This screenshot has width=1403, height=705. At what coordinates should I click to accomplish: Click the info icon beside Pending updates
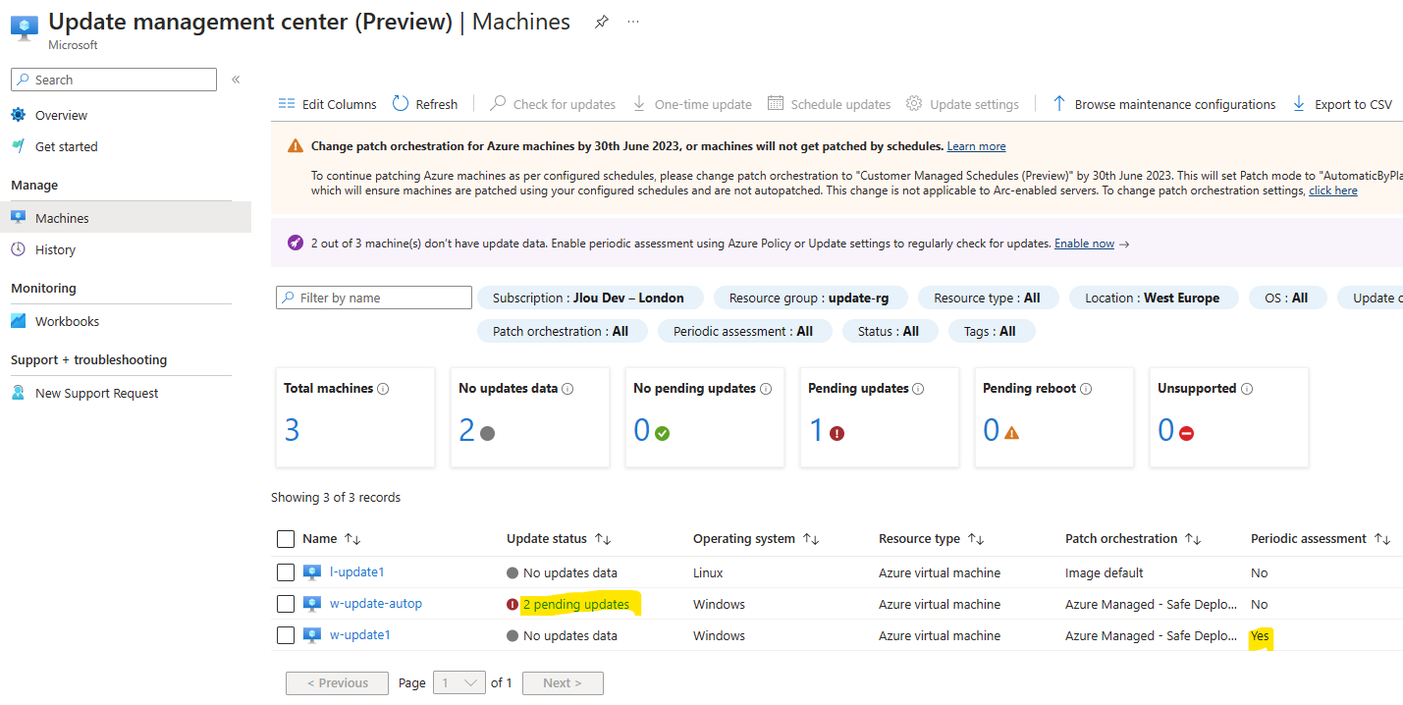(918, 389)
